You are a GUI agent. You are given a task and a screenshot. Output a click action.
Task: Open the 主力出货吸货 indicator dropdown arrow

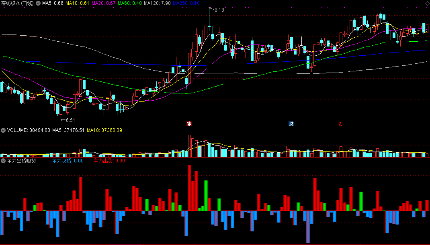(x=3, y=161)
